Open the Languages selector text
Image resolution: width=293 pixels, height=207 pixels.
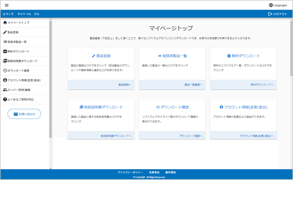280,5
